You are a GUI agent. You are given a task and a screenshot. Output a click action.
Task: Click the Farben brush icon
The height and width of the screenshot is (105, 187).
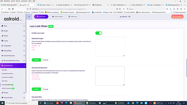coord(2,36)
